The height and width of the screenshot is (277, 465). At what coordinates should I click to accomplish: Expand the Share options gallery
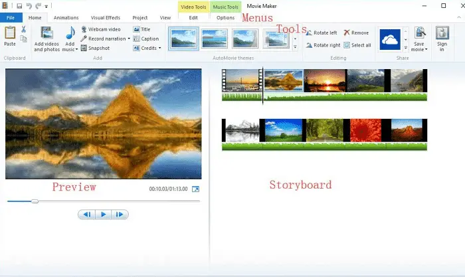coord(405,47)
